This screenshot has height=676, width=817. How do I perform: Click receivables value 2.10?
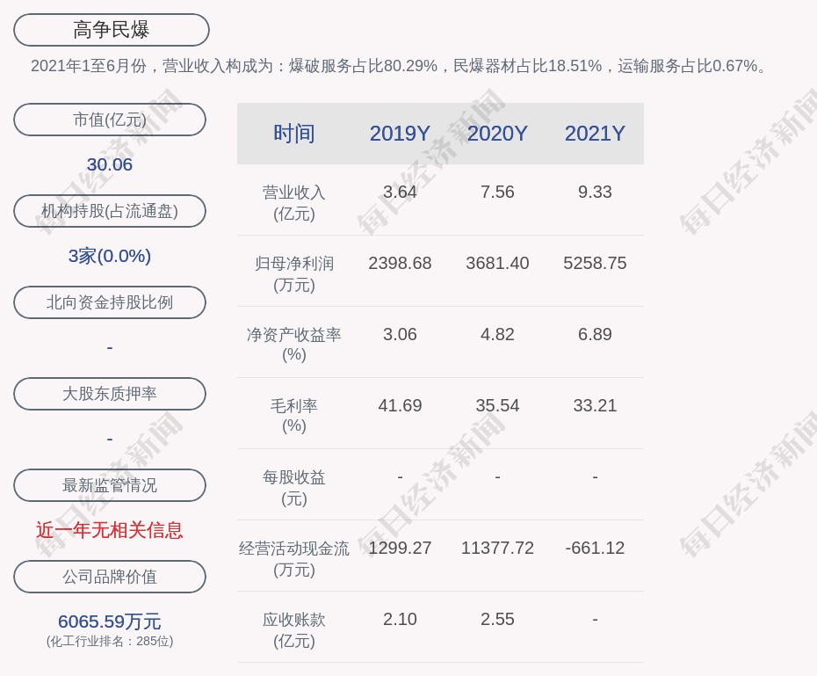(x=400, y=619)
